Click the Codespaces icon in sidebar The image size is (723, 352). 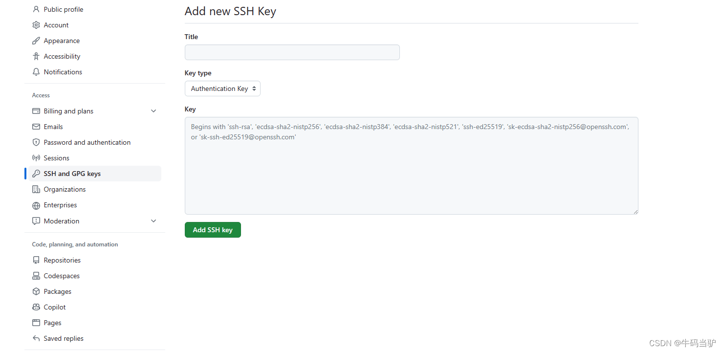click(x=36, y=276)
